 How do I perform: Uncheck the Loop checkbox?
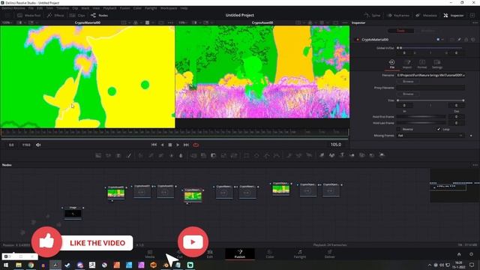click(439, 129)
